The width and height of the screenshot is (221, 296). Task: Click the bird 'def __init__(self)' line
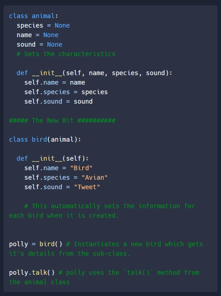click(53, 158)
